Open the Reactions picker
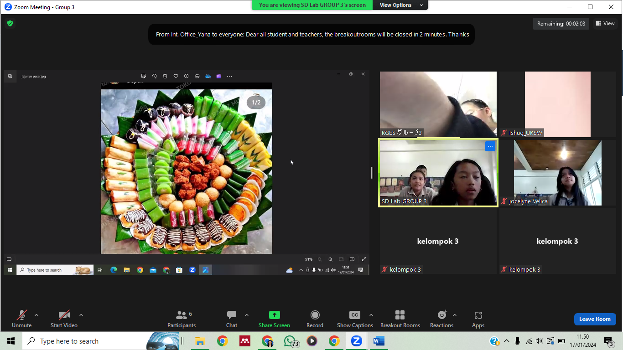This screenshot has width=623, height=350. pos(441,315)
